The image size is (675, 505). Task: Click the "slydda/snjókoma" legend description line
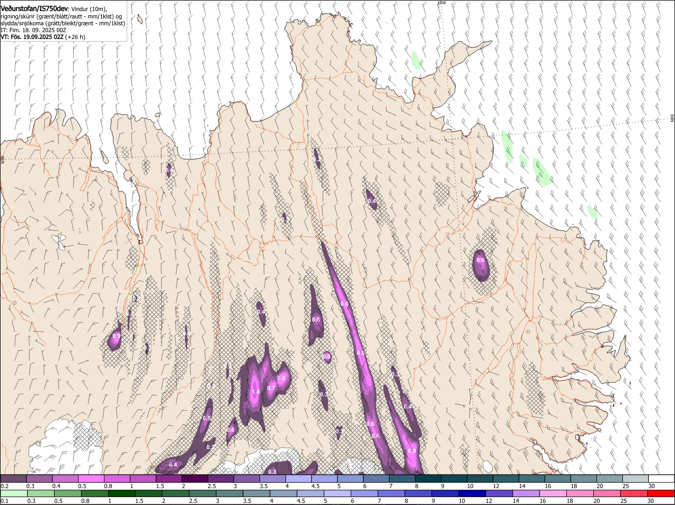(63, 23)
